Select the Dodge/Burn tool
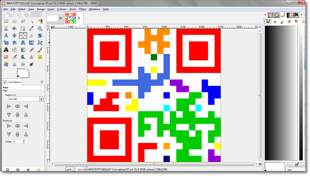This screenshot has height=176, width=310. tap(32, 64)
